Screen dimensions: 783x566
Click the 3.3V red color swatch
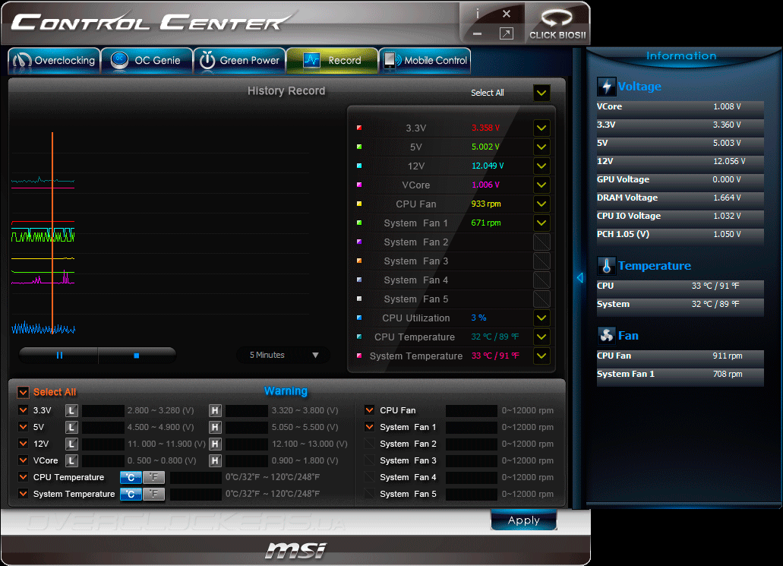[359, 128]
